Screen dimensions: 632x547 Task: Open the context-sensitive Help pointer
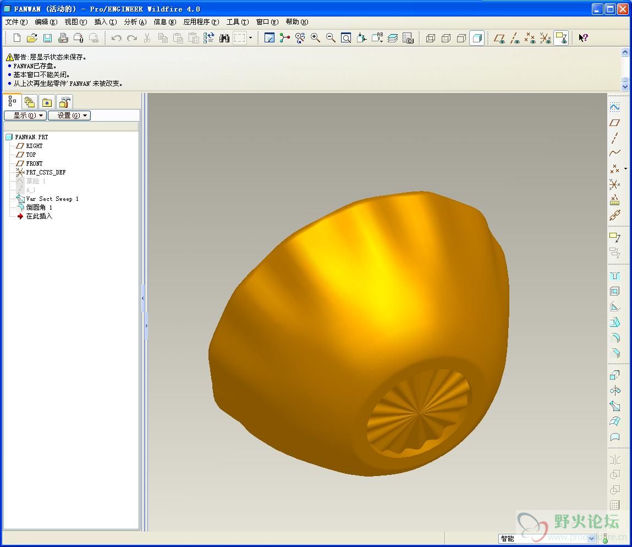tap(583, 38)
